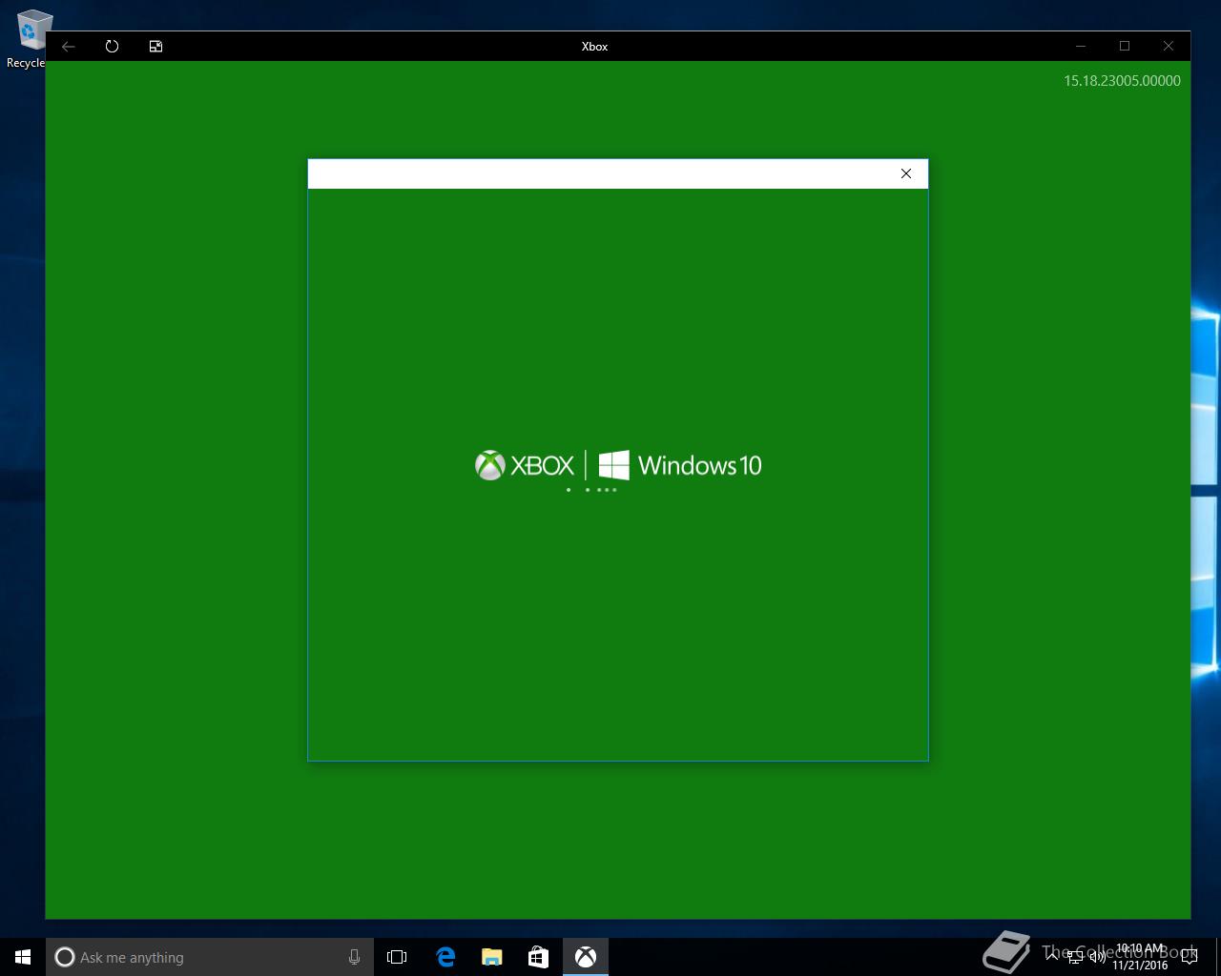
Task: Open File Explorer from taskbar
Action: [x=491, y=957]
